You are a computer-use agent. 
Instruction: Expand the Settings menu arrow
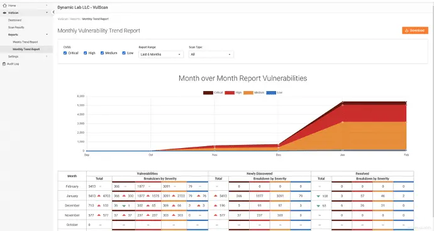[x=47, y=56]
